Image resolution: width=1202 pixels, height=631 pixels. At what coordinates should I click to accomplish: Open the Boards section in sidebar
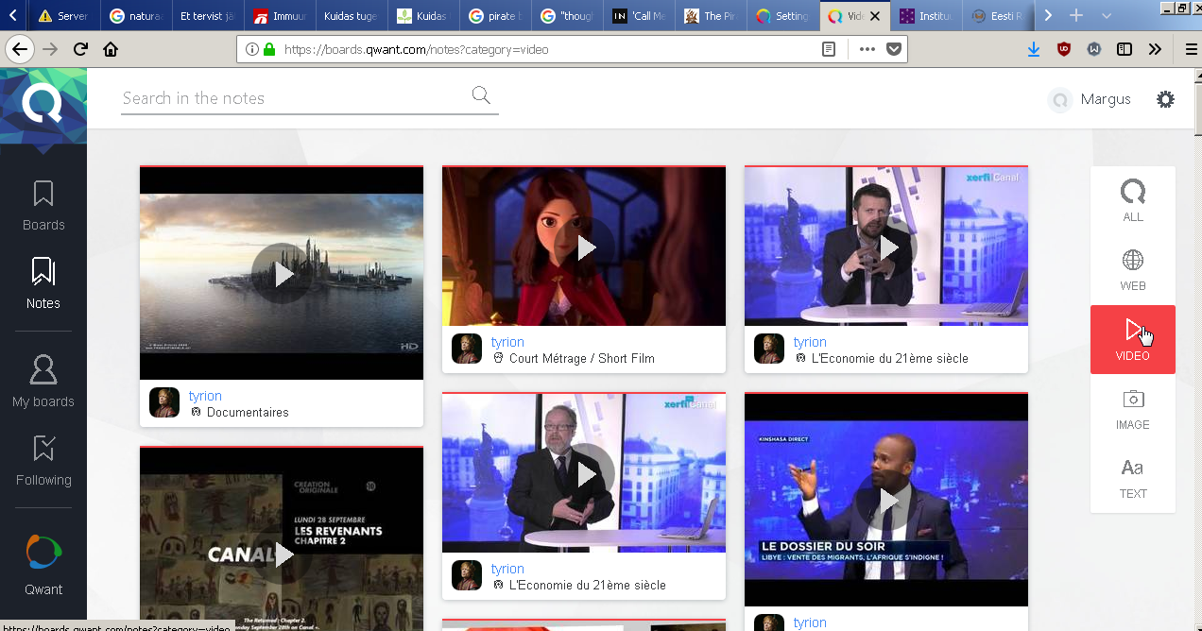coord(43,205)
